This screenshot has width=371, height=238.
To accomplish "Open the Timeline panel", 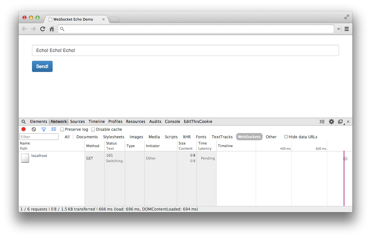I will [x=97, y=122].
